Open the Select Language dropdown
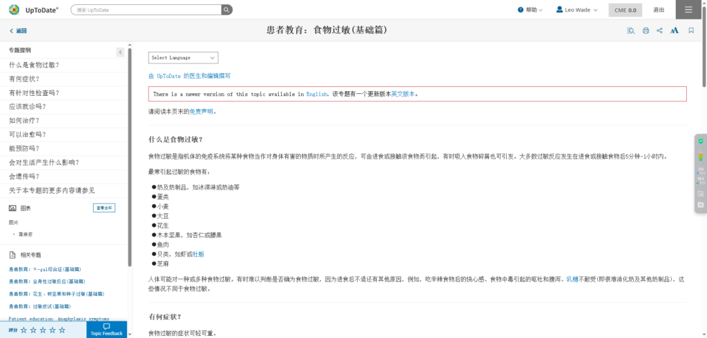 click(183, 58)
